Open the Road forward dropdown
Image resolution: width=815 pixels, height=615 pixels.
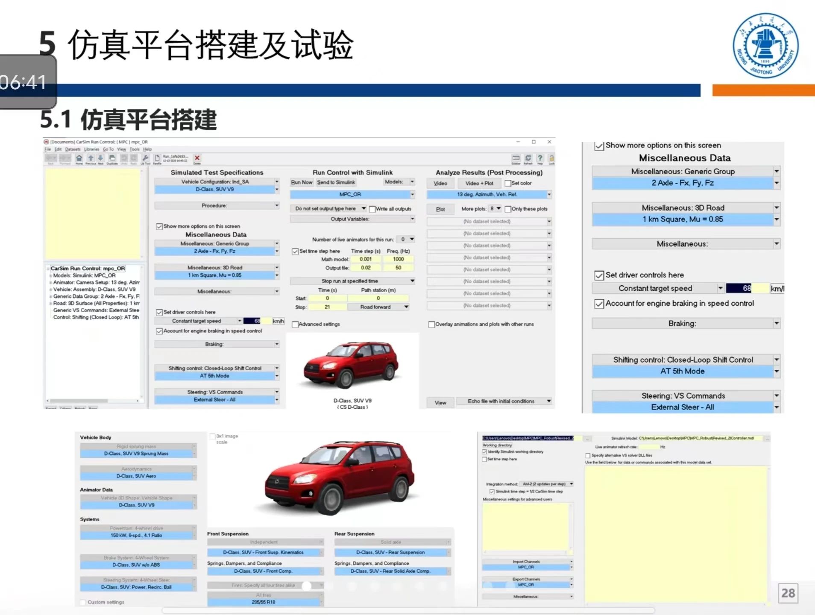[x=406, y=307]
